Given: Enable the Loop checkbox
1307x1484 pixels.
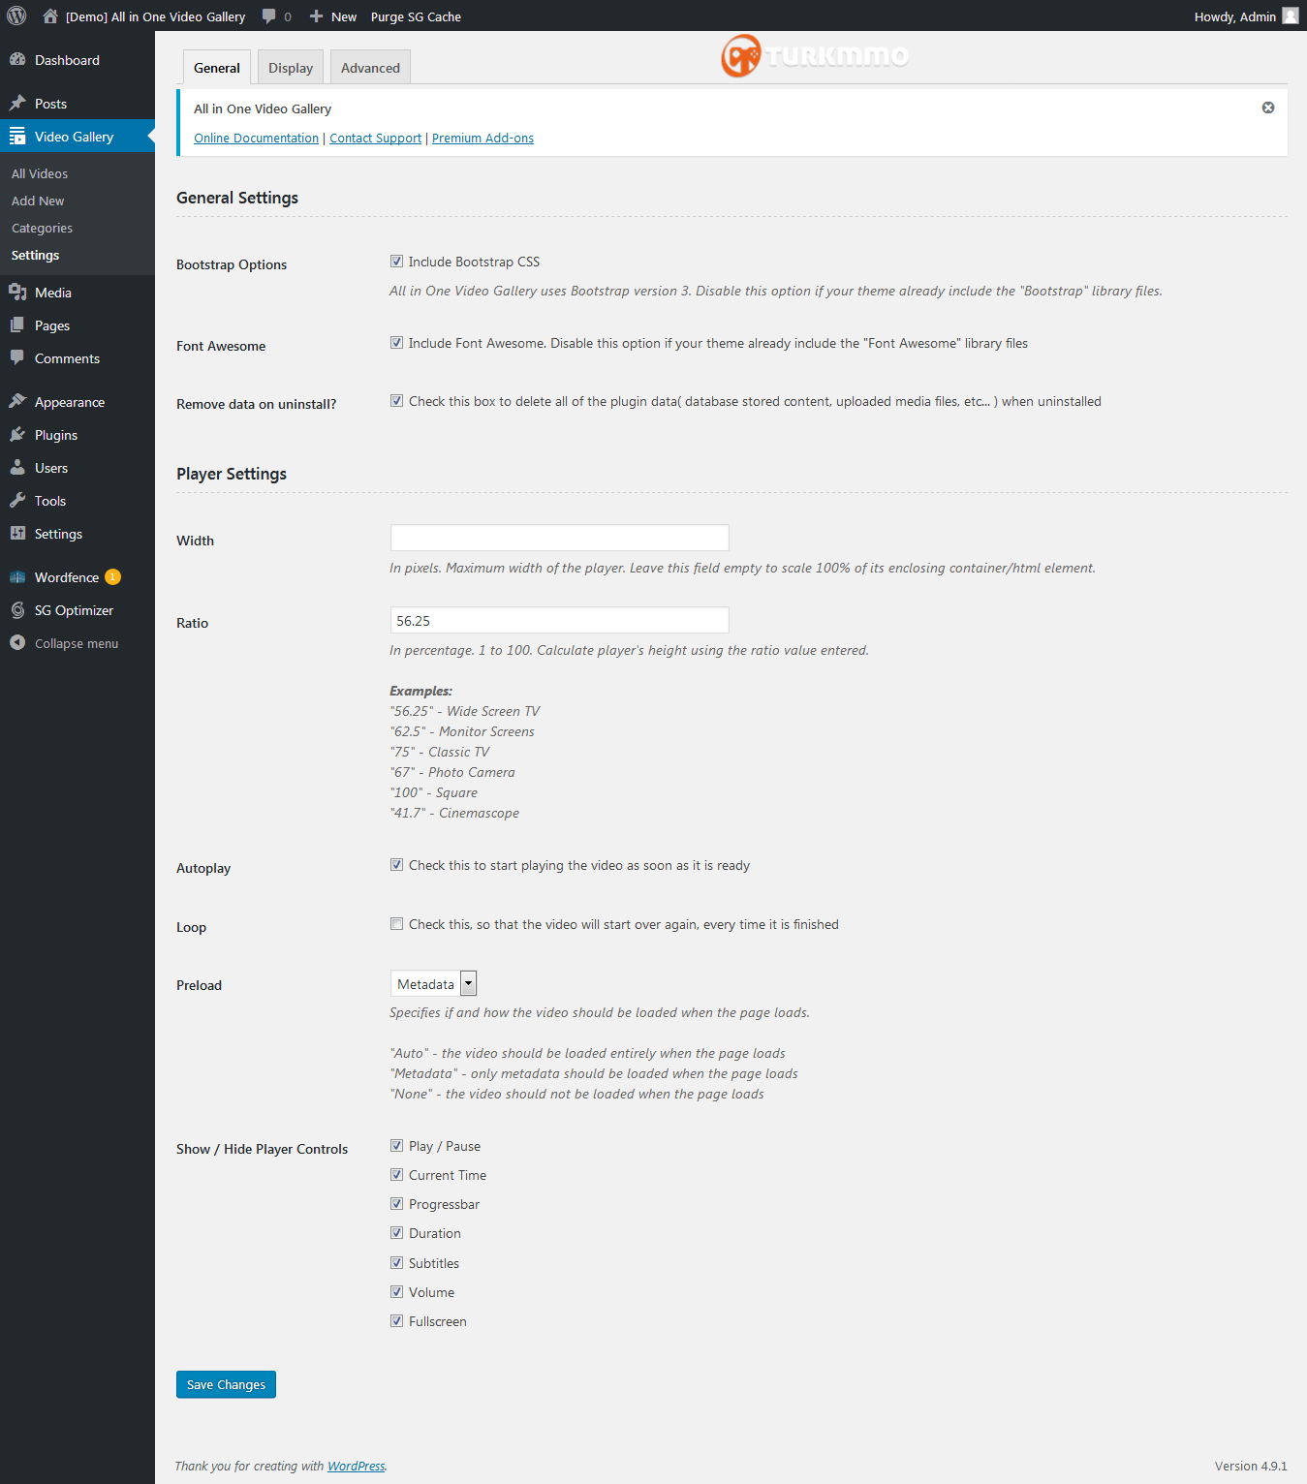Looking at the screenshot, I should click(396, 923).
